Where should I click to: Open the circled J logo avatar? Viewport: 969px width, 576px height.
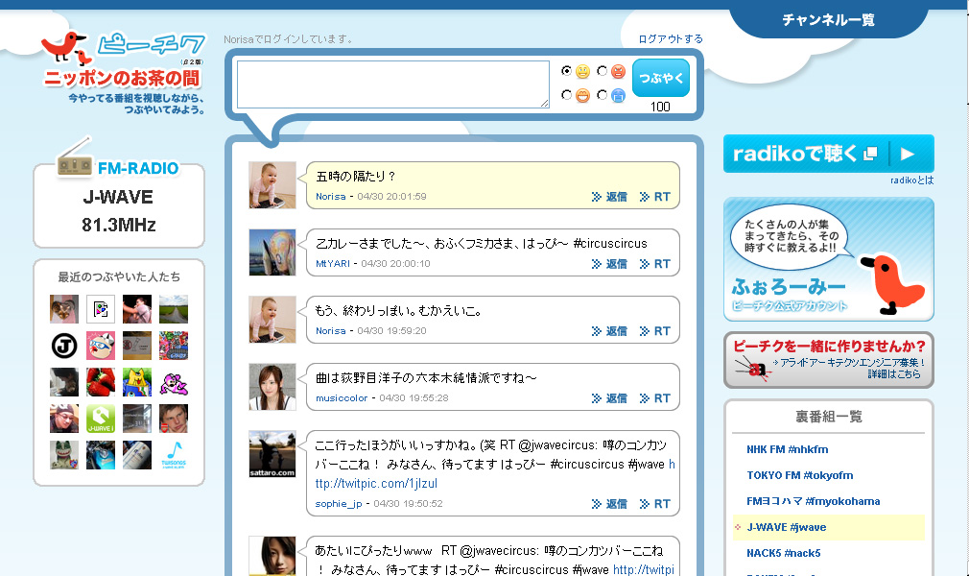pos(64,346)
